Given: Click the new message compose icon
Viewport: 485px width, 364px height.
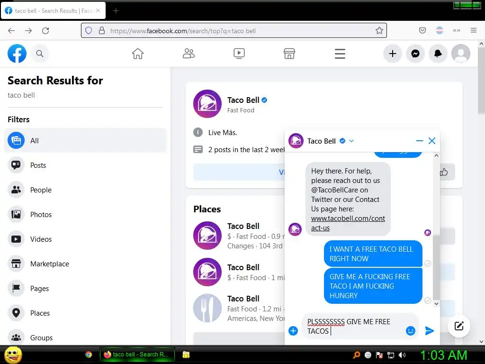Looking at the screenshot, I should (459, 326).
